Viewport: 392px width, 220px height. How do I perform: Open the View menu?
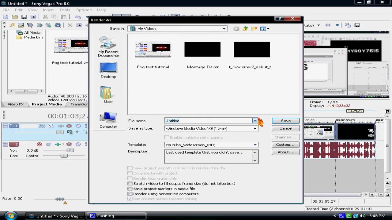pyautogui.click(x=32, y=10)
